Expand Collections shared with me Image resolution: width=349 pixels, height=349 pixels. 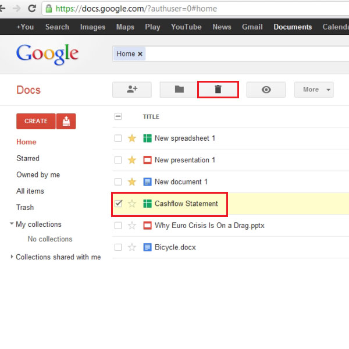[x=12, y=257]
